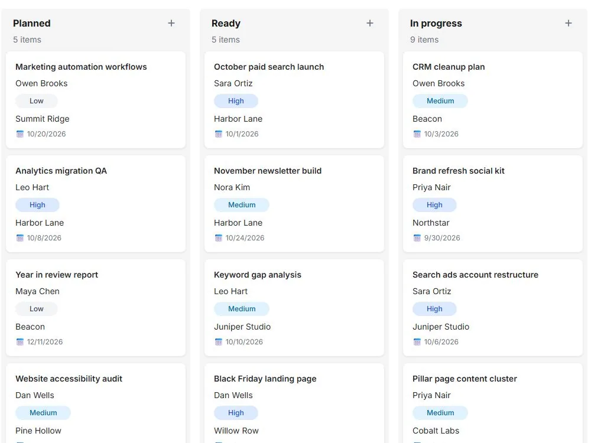Click Low priority tag on Year in review report
Screen dimensions: 591x443
[x=37, y=309]
